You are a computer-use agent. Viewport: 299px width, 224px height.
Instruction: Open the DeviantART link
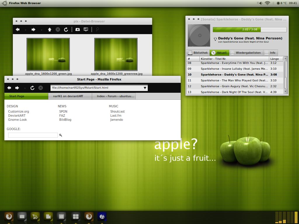pyautogui.click(x=17, y=116)
